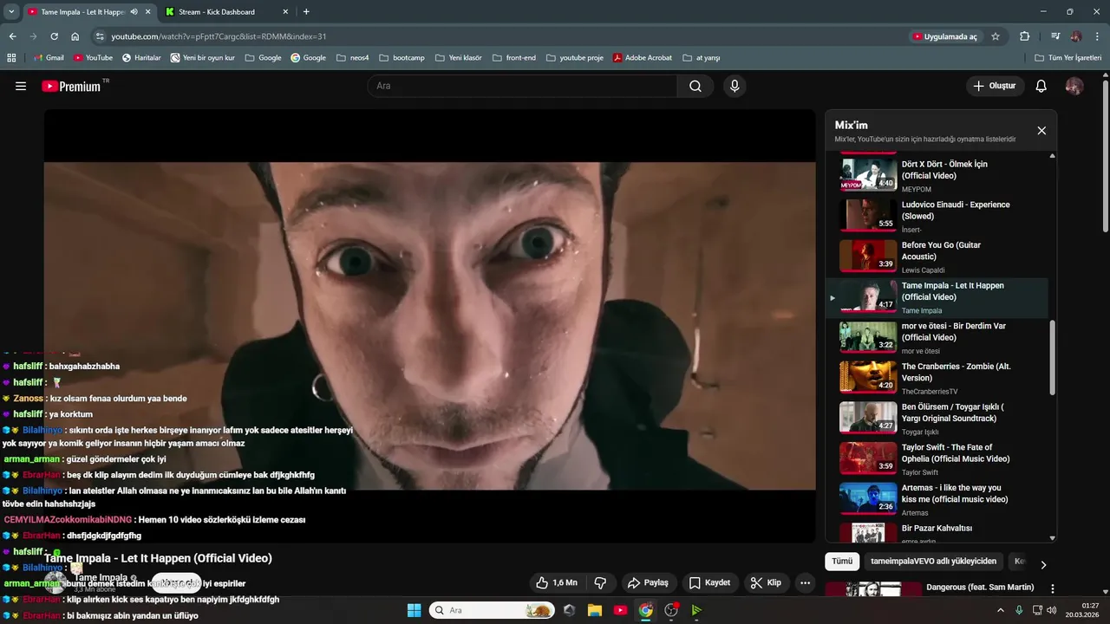Open Chrome apps grid in bookmarks bar
The width and height of the screenshot is (1110, 624).
click(x=11, y=57)
